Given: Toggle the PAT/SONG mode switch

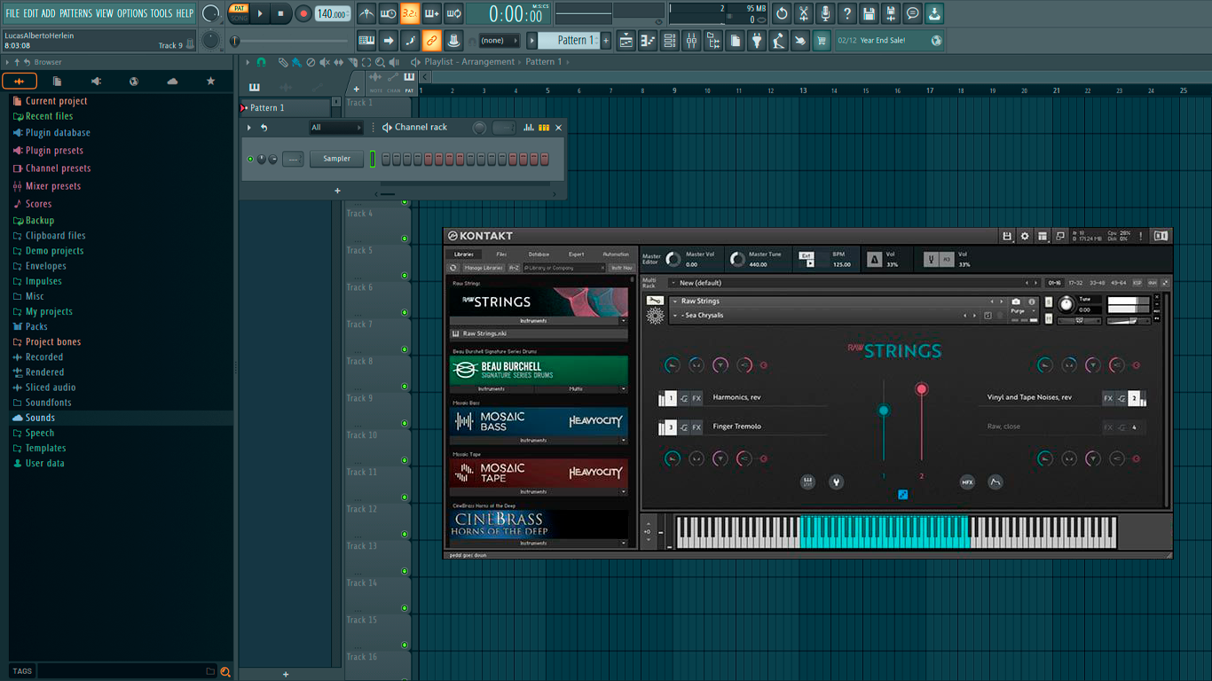Looking at the screenshot, I should pyautogui.click(x=239, y=13).
